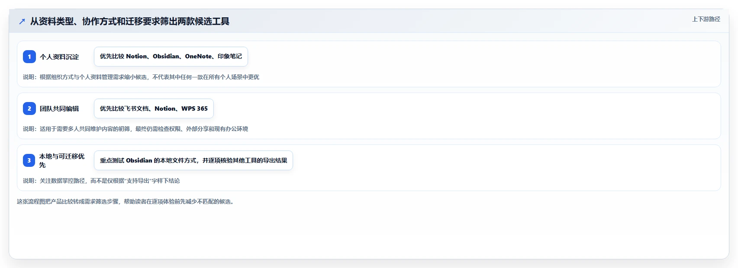738x268 pixels.
Task: Click the chip comparing 飞书文档, Notion, WPS 365
Action: point(154,108)
